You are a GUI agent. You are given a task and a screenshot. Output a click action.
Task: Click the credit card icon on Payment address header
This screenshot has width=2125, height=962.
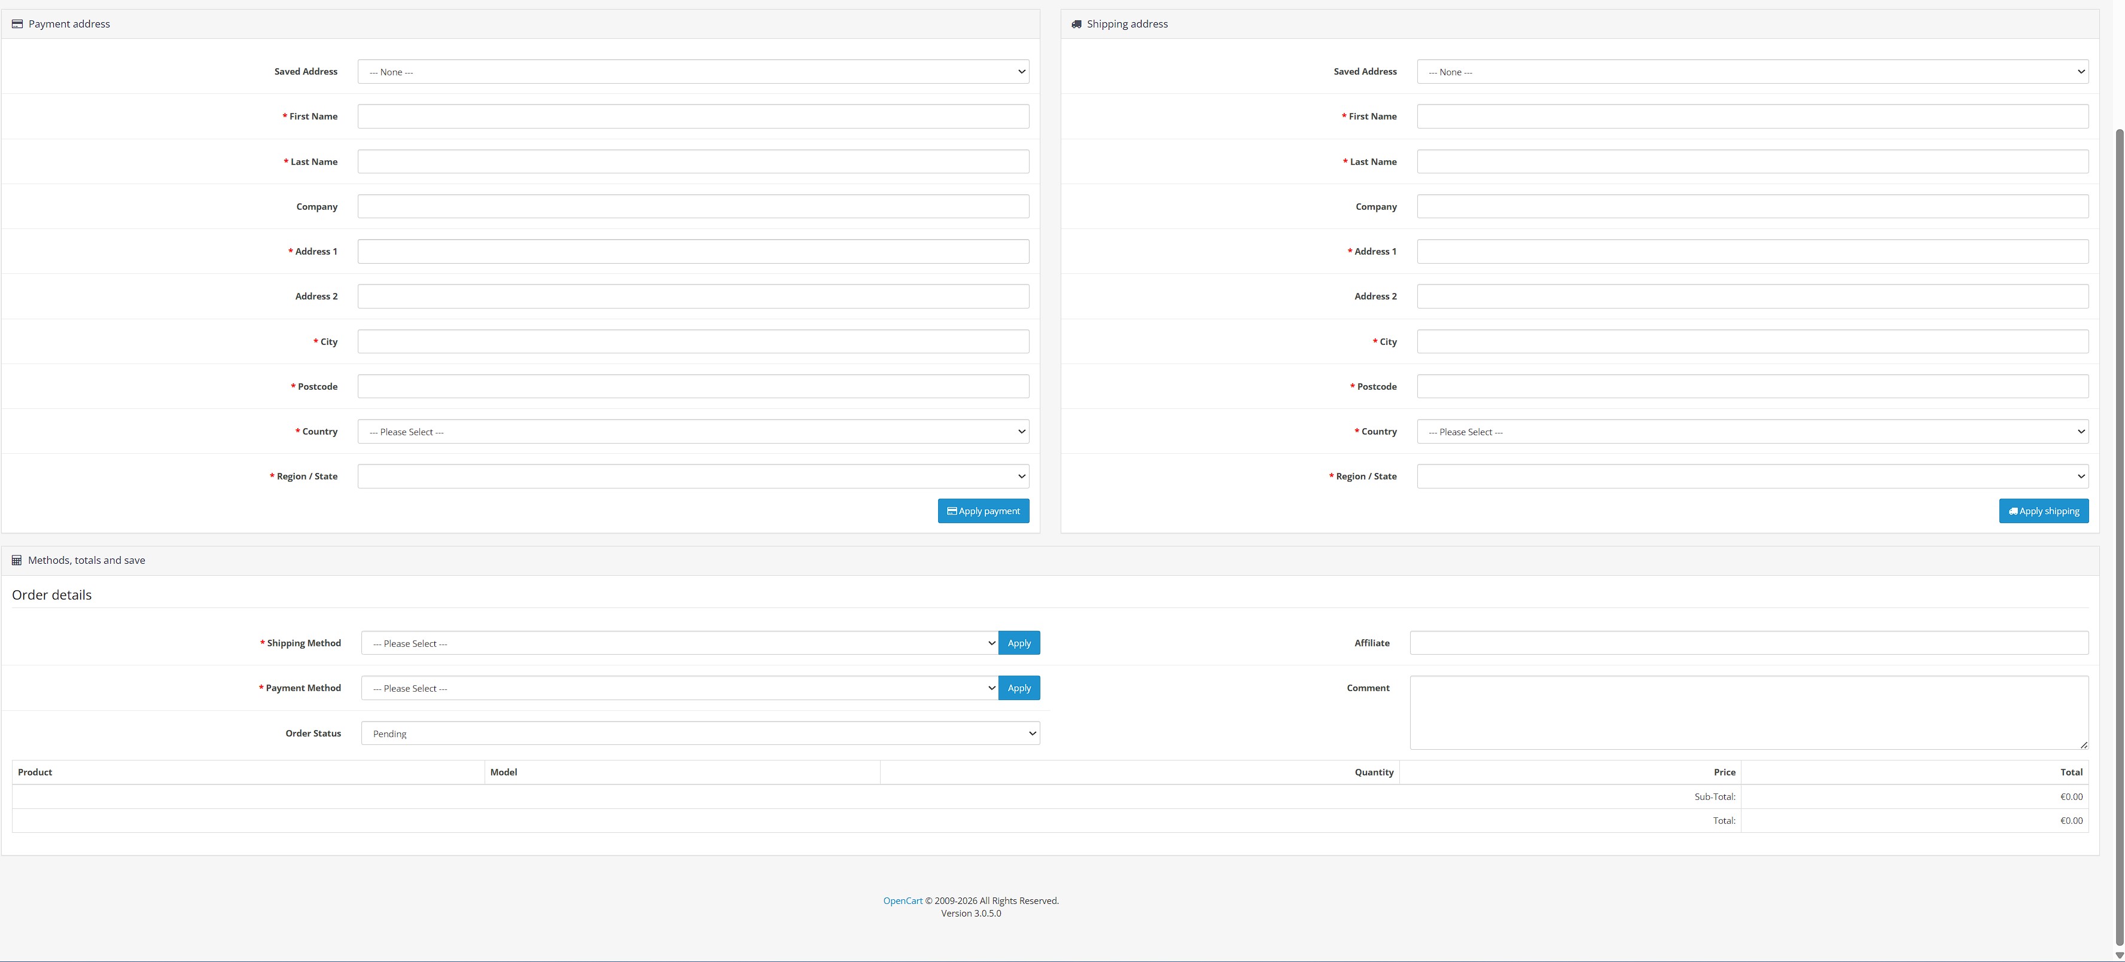click(17, 23)
